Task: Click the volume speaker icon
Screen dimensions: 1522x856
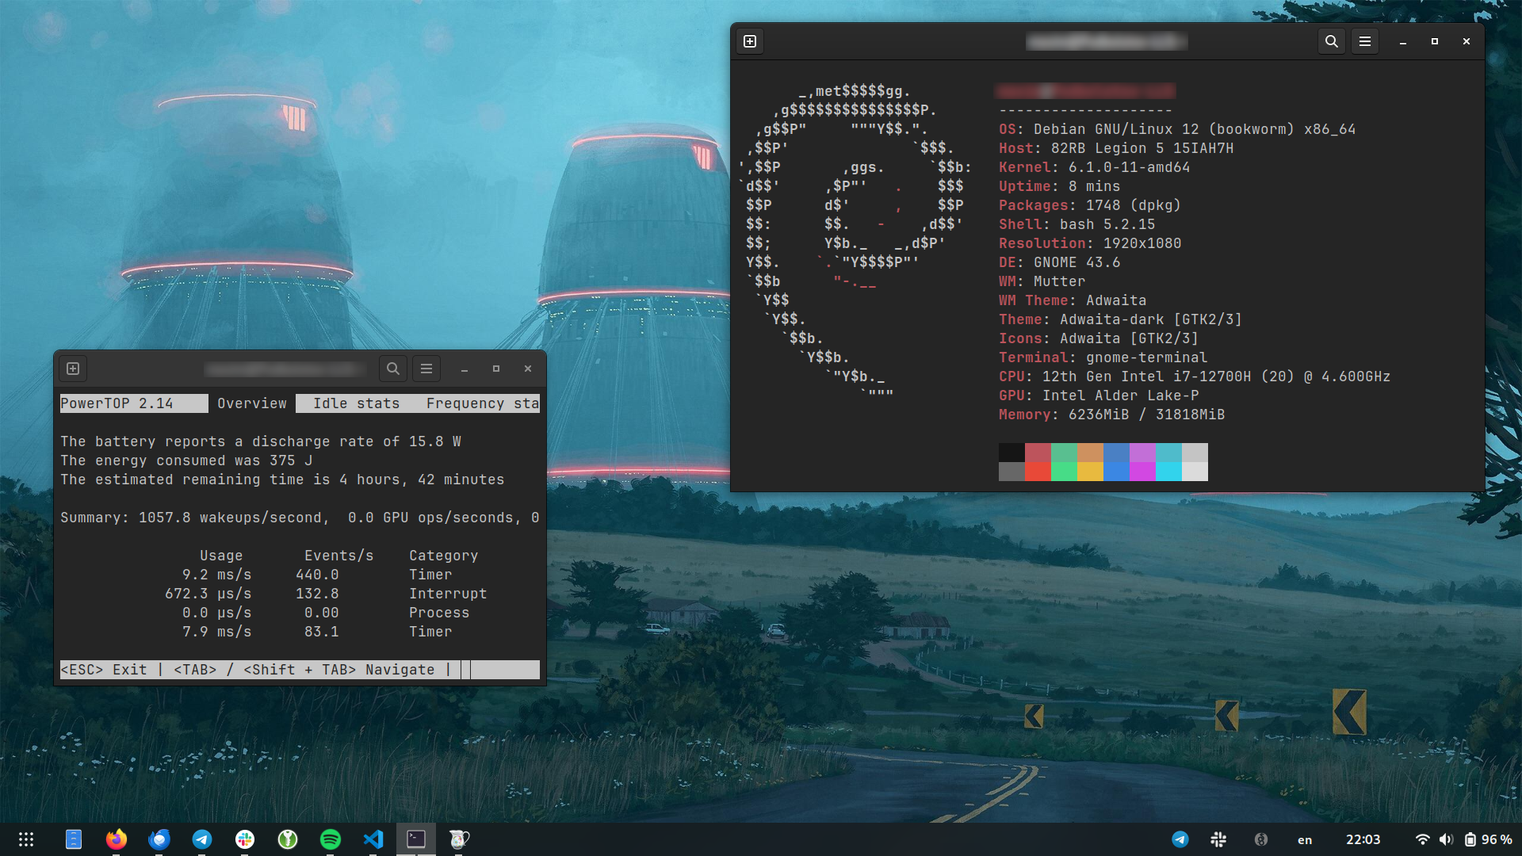Action: tap(1446, 839)
